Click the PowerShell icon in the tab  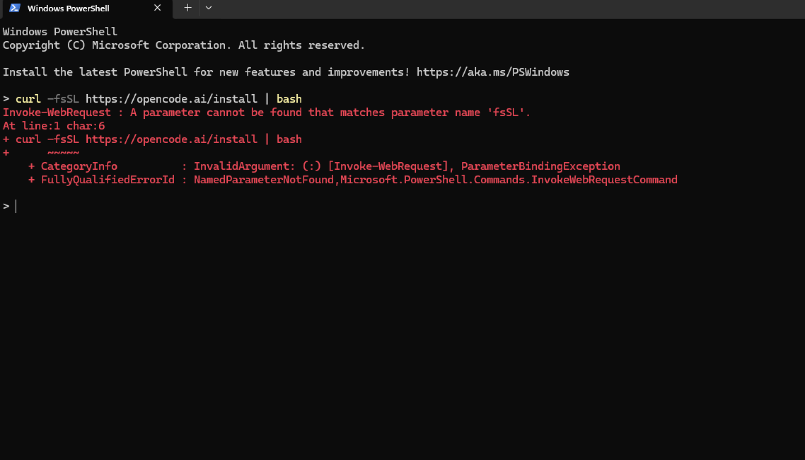click(15, 8)
